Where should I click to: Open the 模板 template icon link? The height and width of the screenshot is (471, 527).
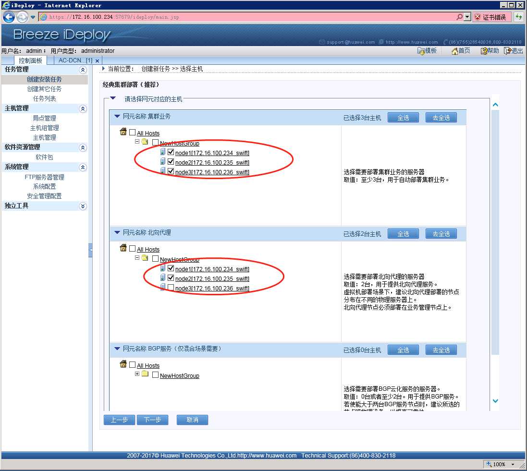coord(421,51)
